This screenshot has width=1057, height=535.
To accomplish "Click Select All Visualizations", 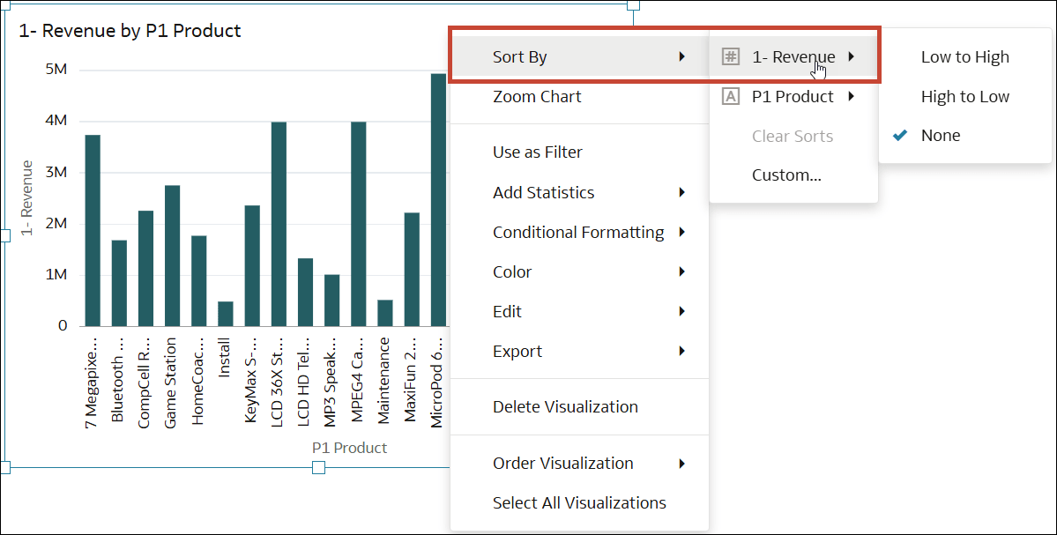I will coord(579,502).
